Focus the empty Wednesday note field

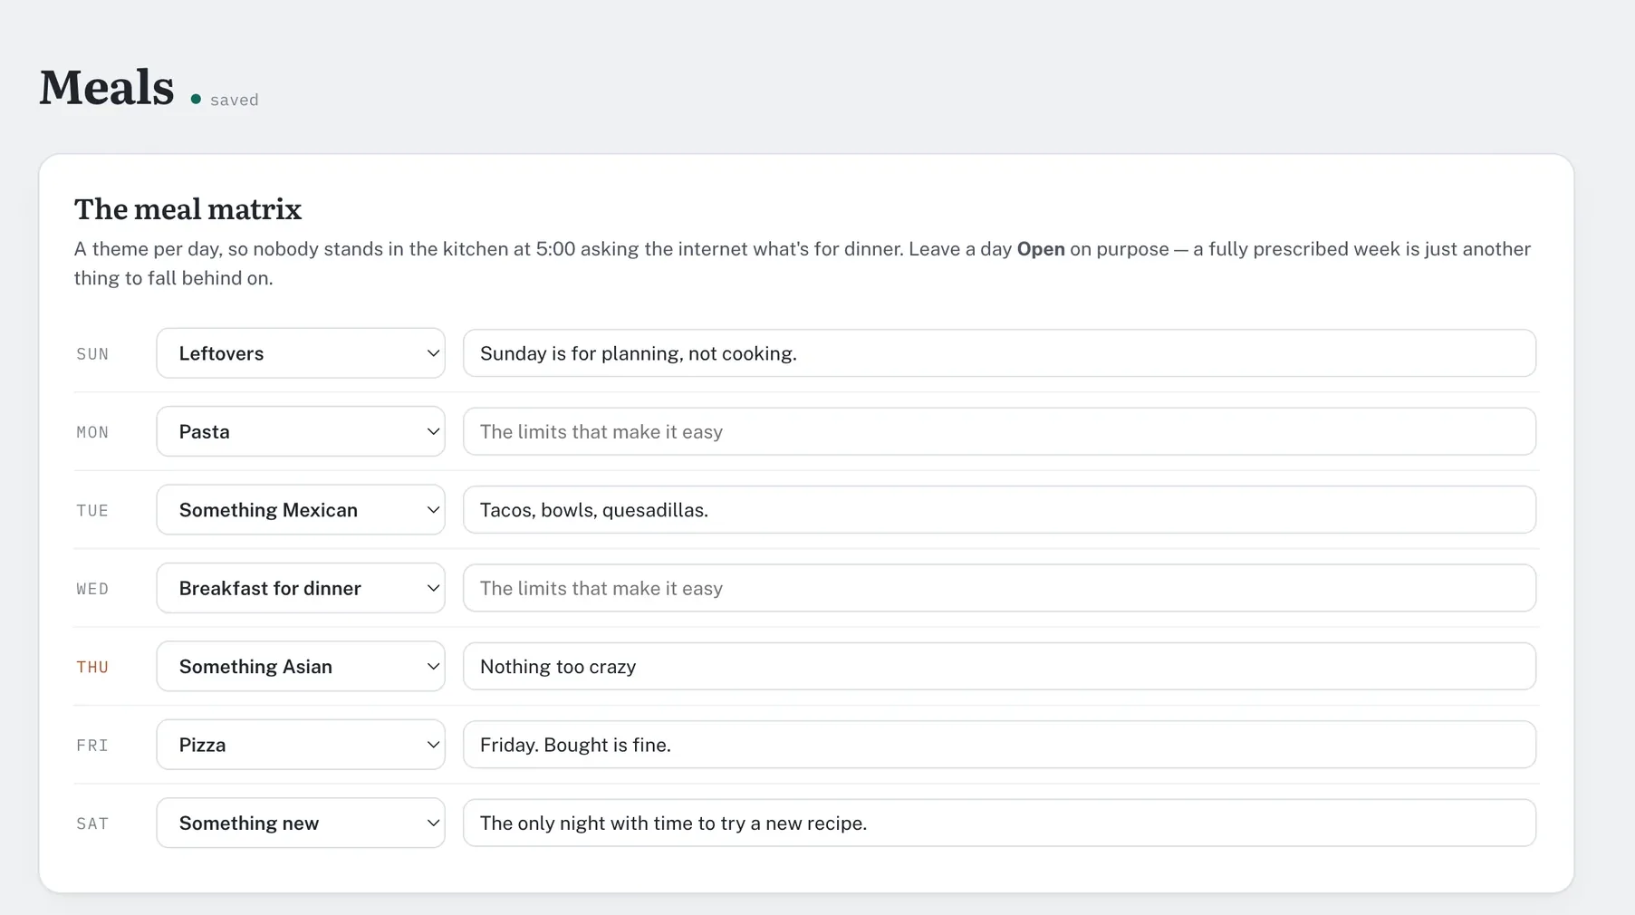[x=999, y=588]
